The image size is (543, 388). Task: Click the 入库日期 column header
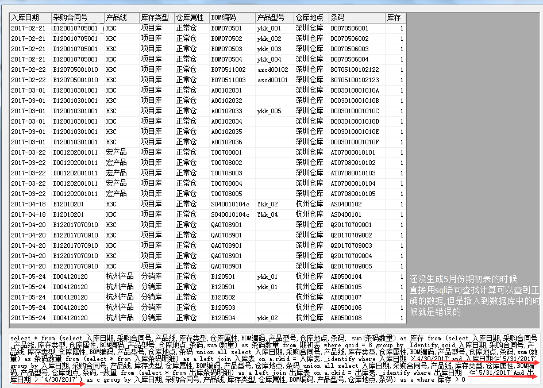[x=31, y=18]
